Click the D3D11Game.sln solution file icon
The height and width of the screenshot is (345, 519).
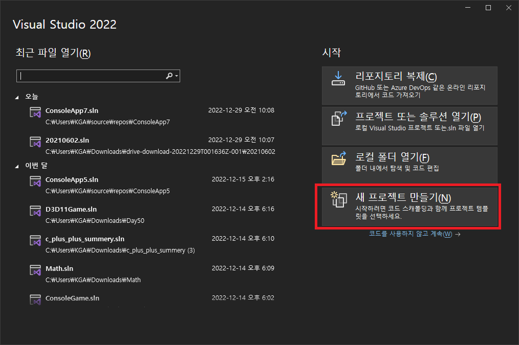[35, 211]
